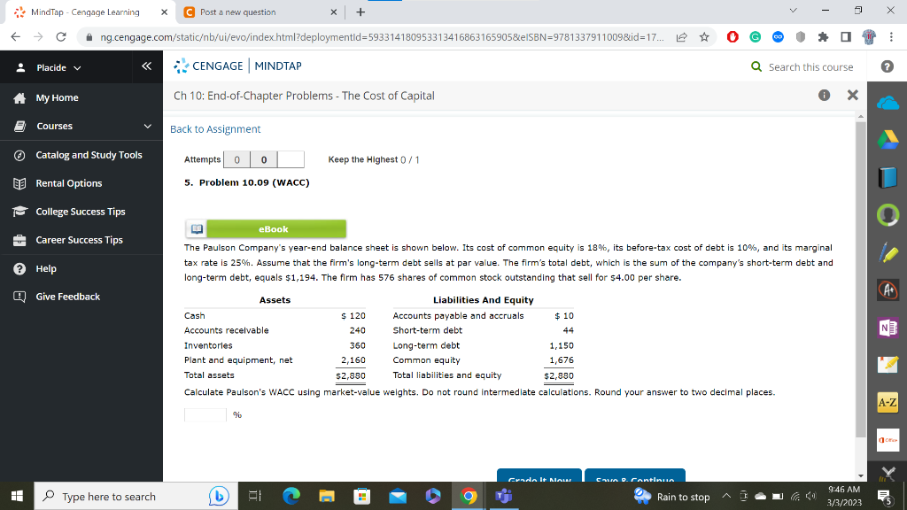The image size is (907, 510).
Task: Bookmark this page with star icon
Action: point(704,37)
